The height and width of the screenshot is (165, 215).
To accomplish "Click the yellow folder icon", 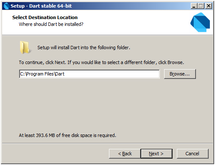I will [25, 48].
